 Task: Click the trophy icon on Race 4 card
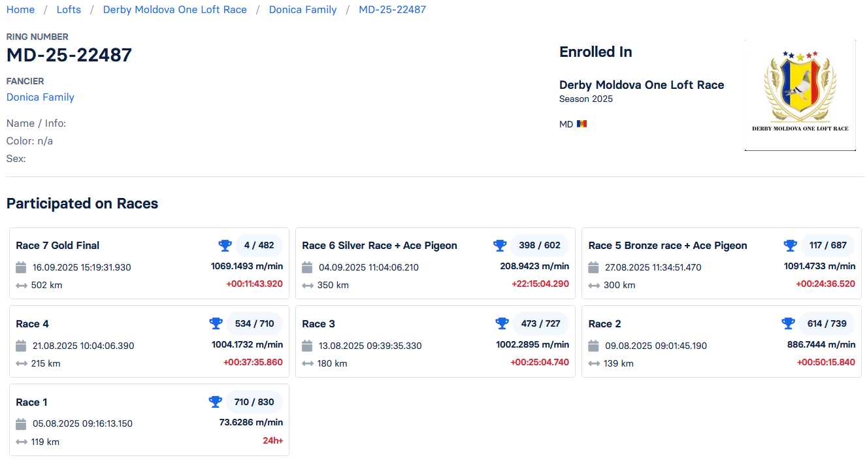point(216,323)
